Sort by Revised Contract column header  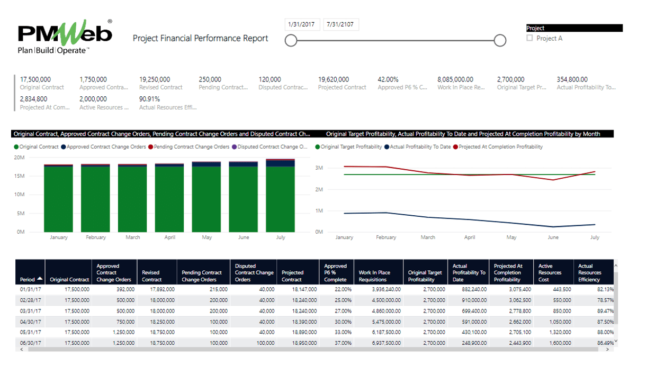[158, 272]
